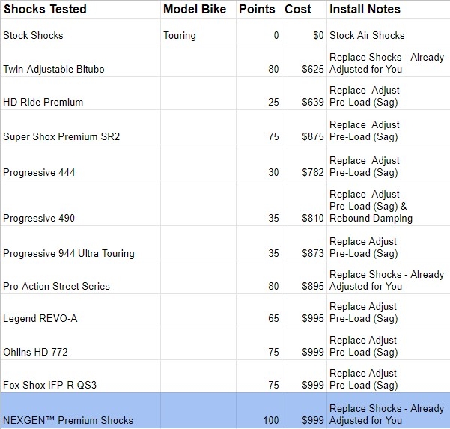Select the 'Twin-Adjustable Bitubo' cell
Screen dimensions: 450x429
point(80,60)
